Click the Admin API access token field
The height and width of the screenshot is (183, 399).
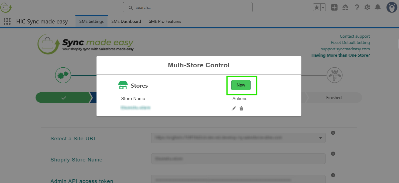click(x=238, y=179)
